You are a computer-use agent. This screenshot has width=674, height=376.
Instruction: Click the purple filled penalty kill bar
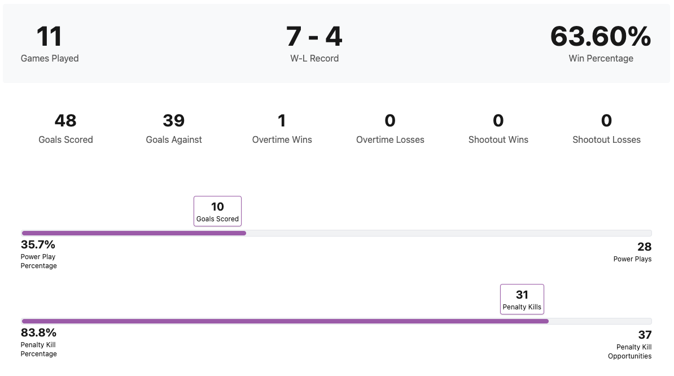pos(285,321)
